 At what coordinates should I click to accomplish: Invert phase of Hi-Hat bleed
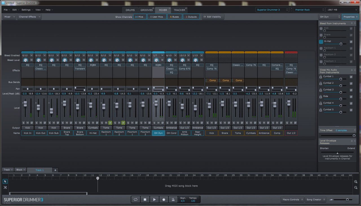point(351,42)
